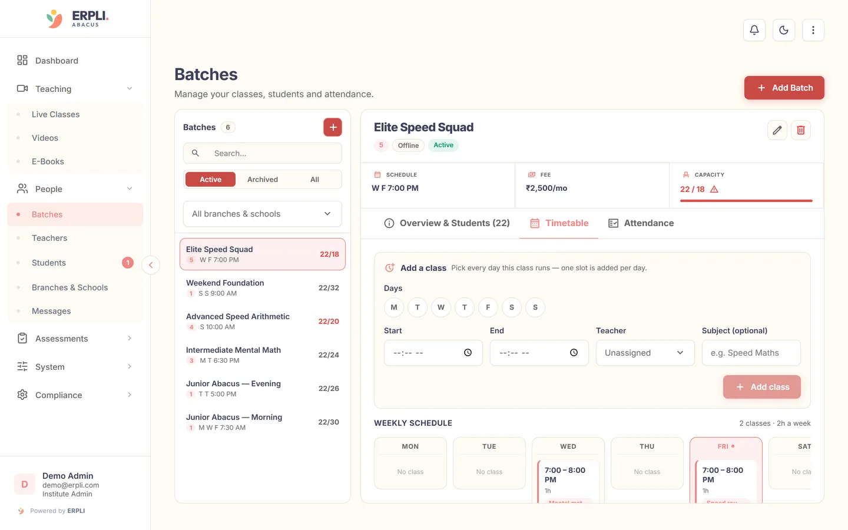
Task: Click the Dashboard grid icon in sidebar
Action: click(x=22, y=60)
